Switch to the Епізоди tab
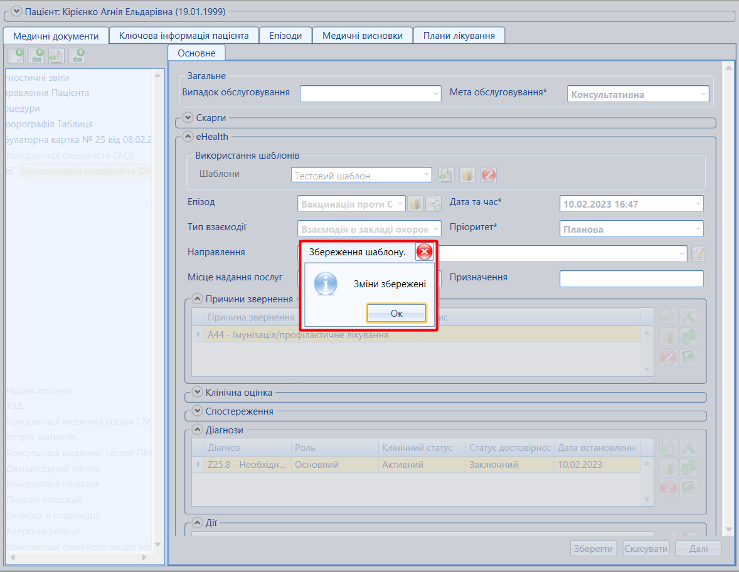Screen dimensions: 739x572 pos(285,35)
